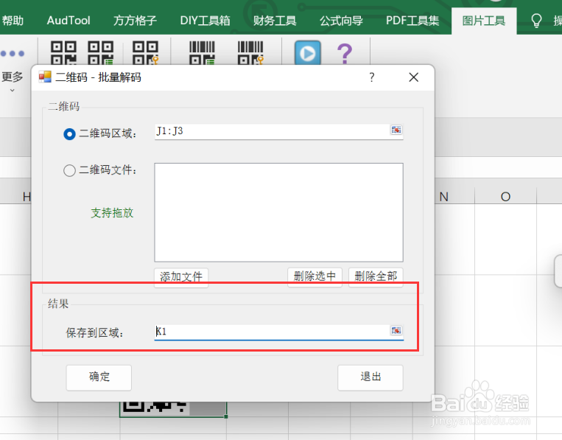Select the 二维码文件 radio button
Screen dimensions: 562x440
69,170
